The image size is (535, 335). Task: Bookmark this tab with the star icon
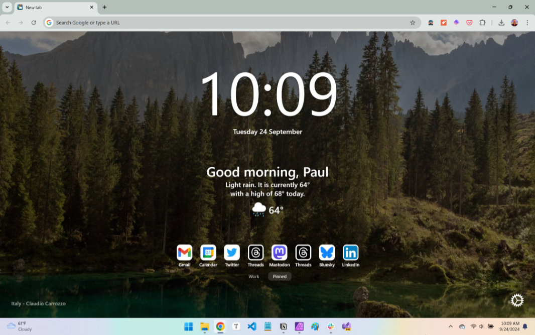pos(413,23)
